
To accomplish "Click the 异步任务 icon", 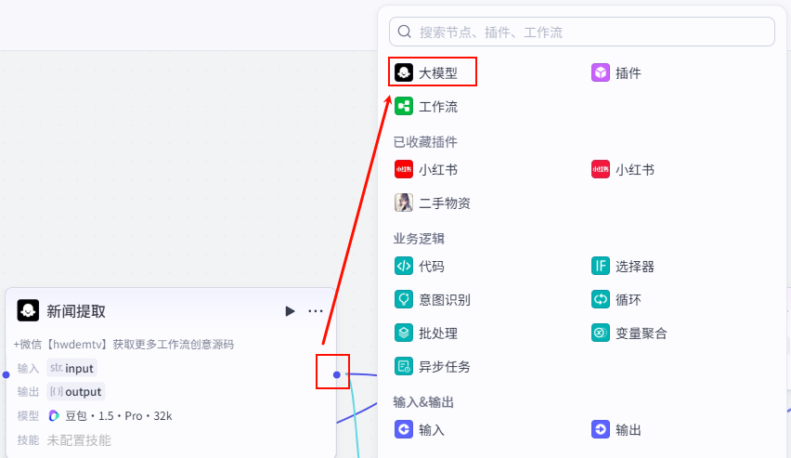I will [404, 366].
